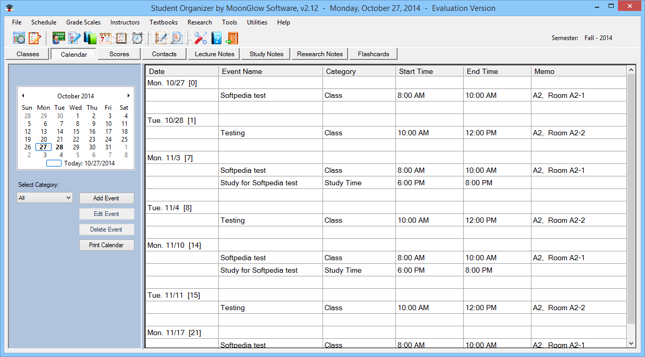Switch to the Flashcards tab
The width and height of the screenshot is (645, 357).
tap(374, 54)
